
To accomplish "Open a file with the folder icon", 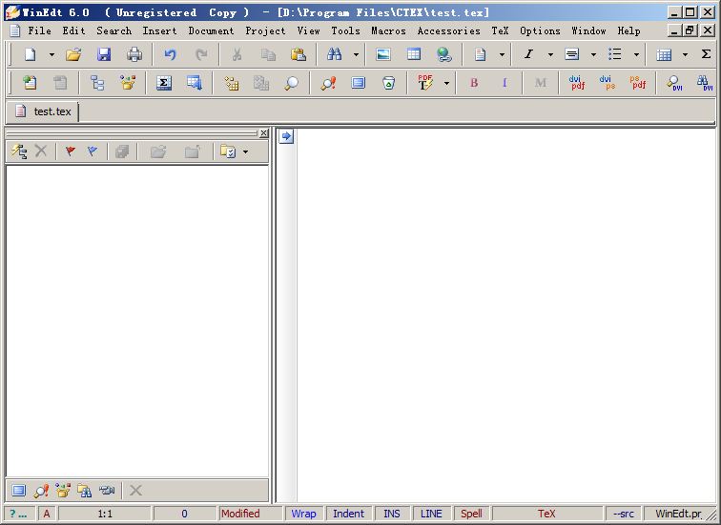I will tap(73, 54).
